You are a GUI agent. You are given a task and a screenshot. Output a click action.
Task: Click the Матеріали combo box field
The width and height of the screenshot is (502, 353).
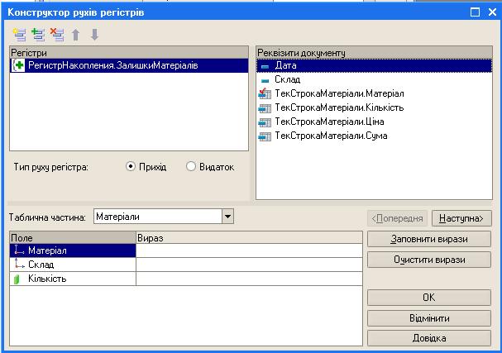tap(158, 217)
